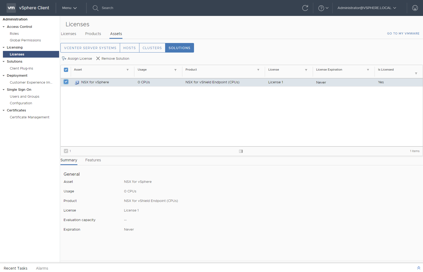Collapse the Access Control tree section
Viewport: 423px width, 272px height.
click(4, 27)
